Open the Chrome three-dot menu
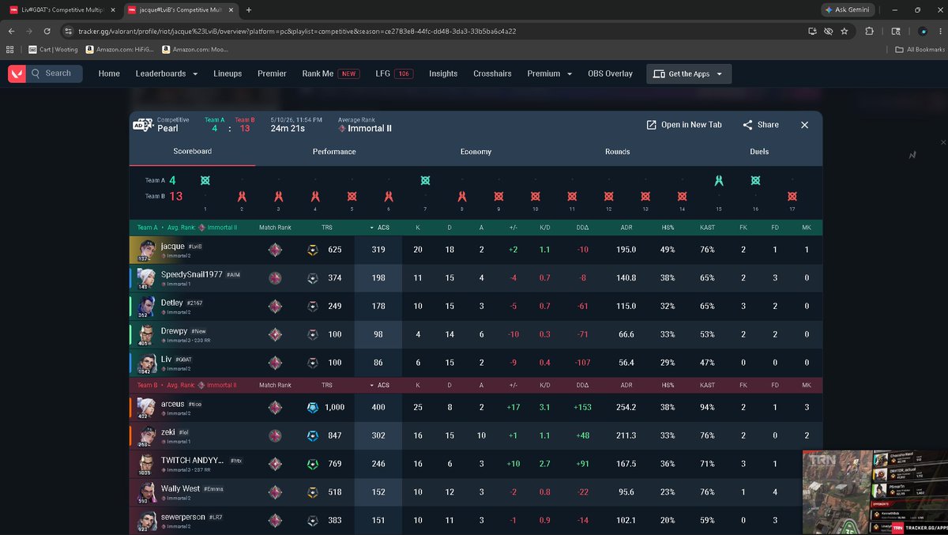The width and height of the screenshot is (948, 535). (x=939, y=31)
